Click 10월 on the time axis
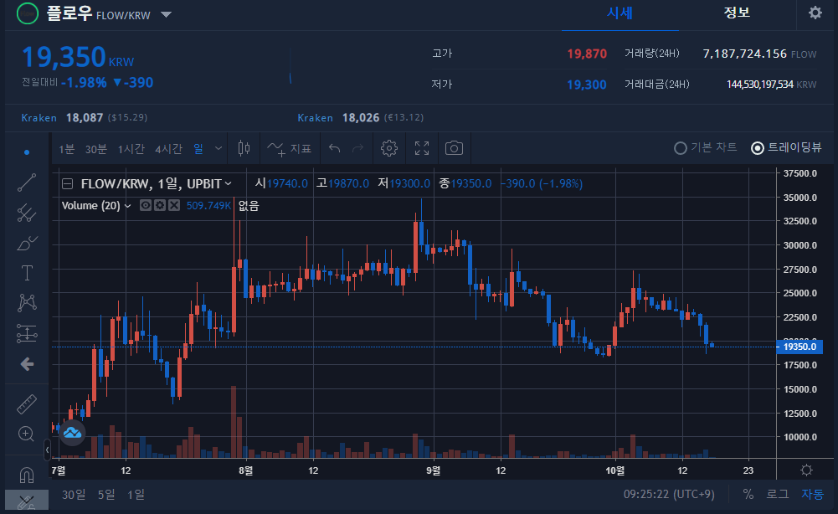This screenshot has height=514, width=838. (x=615, y=470)
